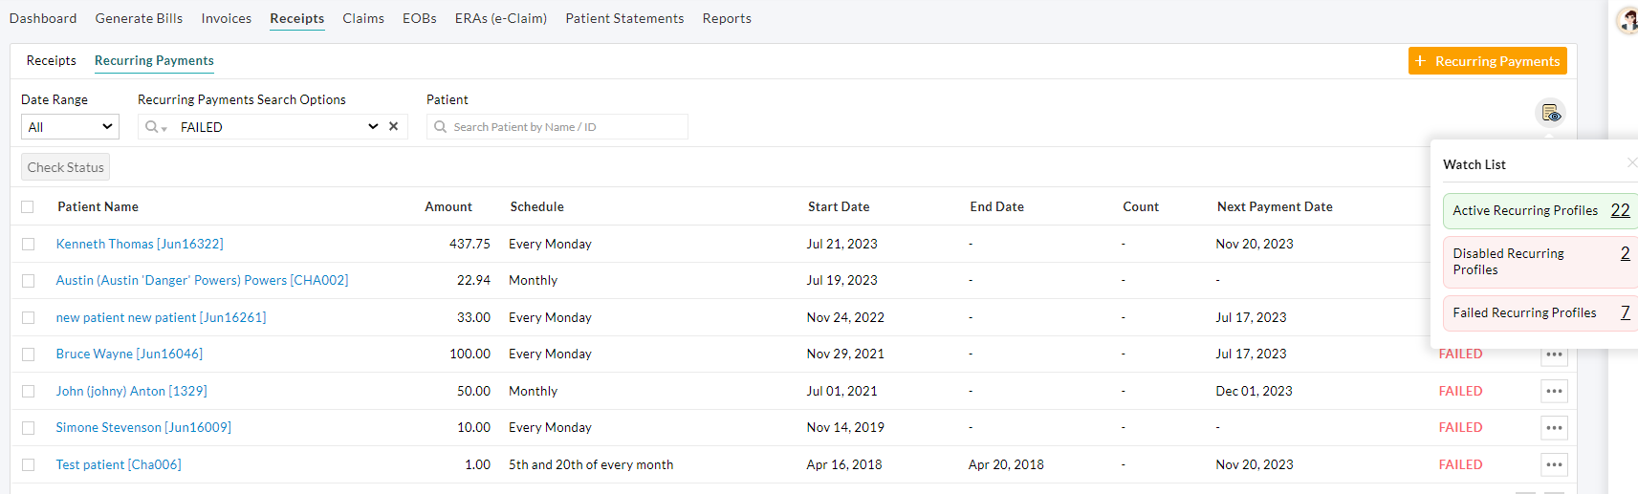Check the new patient row checkbox
The height and width of the screenshot is (494, 1638).
click(28, 317)
